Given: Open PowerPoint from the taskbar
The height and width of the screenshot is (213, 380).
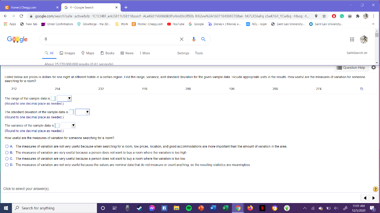Looking at the screenshot, I should (201, 208).
